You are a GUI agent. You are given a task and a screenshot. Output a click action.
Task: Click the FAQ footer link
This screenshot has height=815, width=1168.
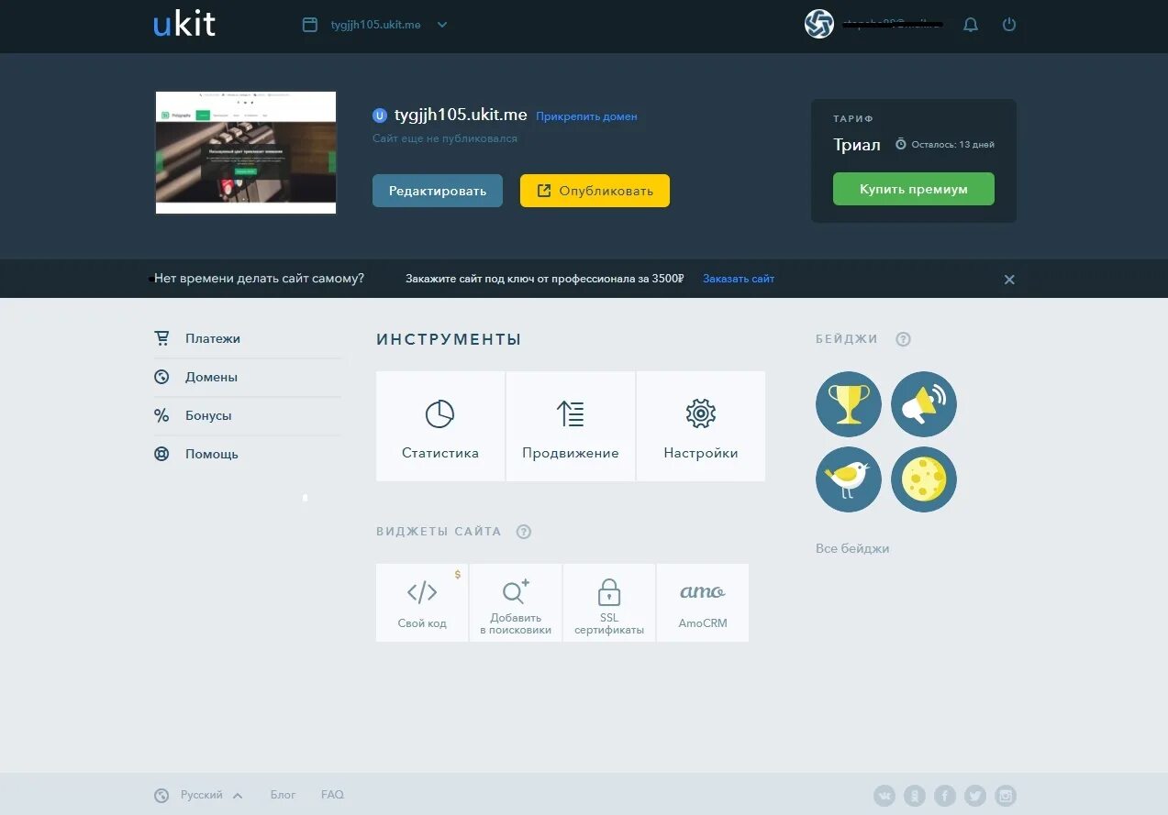point(332,795)
